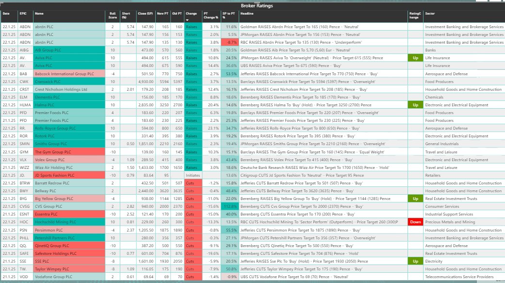Select the Volex Group PLC cell

click(x=69, y=160)
